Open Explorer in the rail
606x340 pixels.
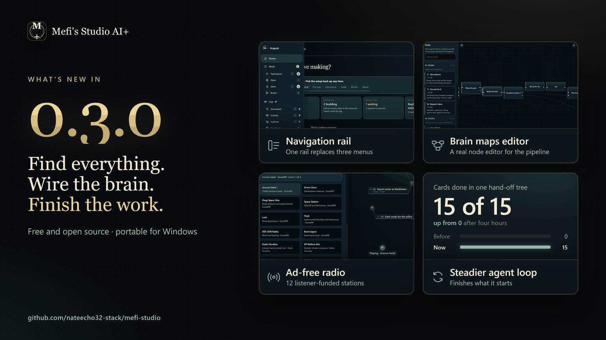(282, 122)
